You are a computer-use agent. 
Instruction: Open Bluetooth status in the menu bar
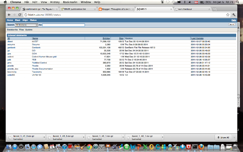tap(185, 2)
